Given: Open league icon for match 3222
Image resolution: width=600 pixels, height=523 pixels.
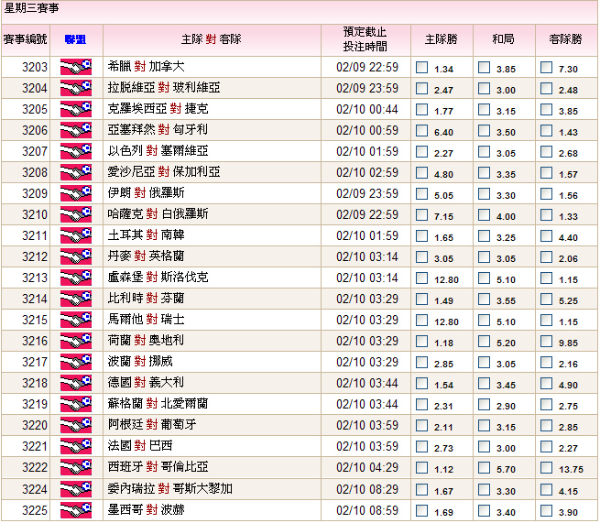Looking at the screenshot, I should click(x=76, y=467).
